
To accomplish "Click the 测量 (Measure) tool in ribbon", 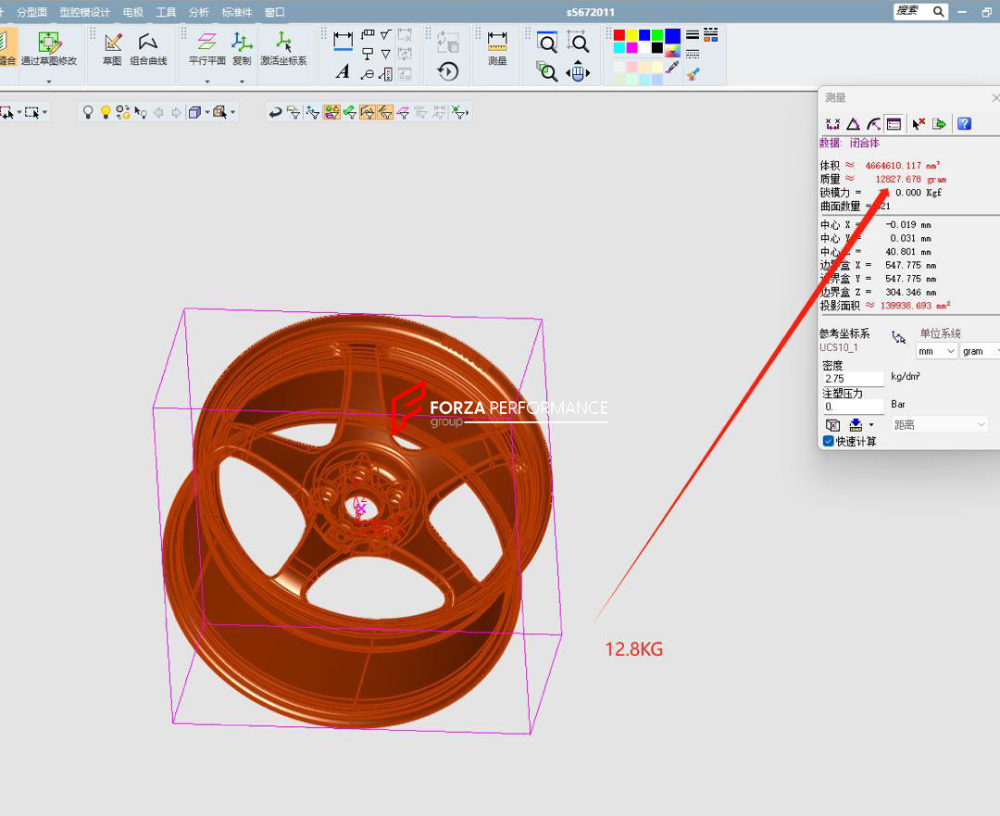I will (497, 48).
